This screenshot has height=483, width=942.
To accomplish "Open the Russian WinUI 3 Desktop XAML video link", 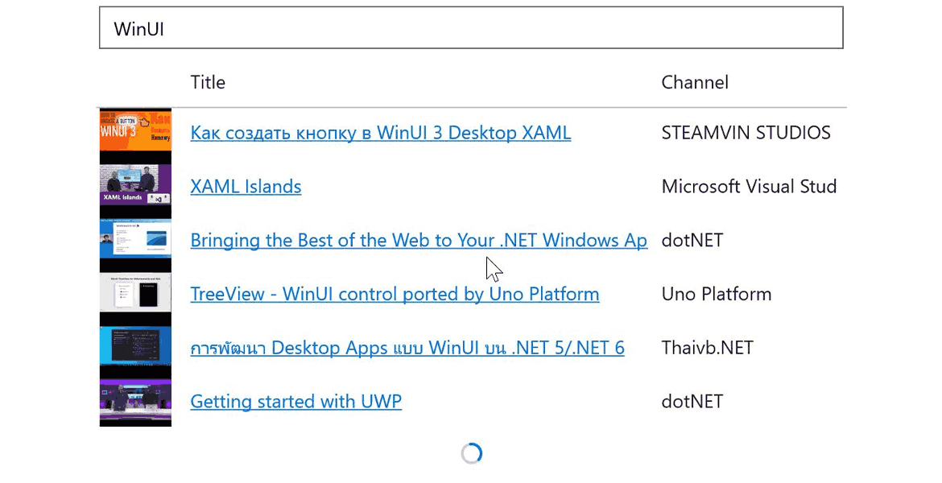I will [380, 133].
